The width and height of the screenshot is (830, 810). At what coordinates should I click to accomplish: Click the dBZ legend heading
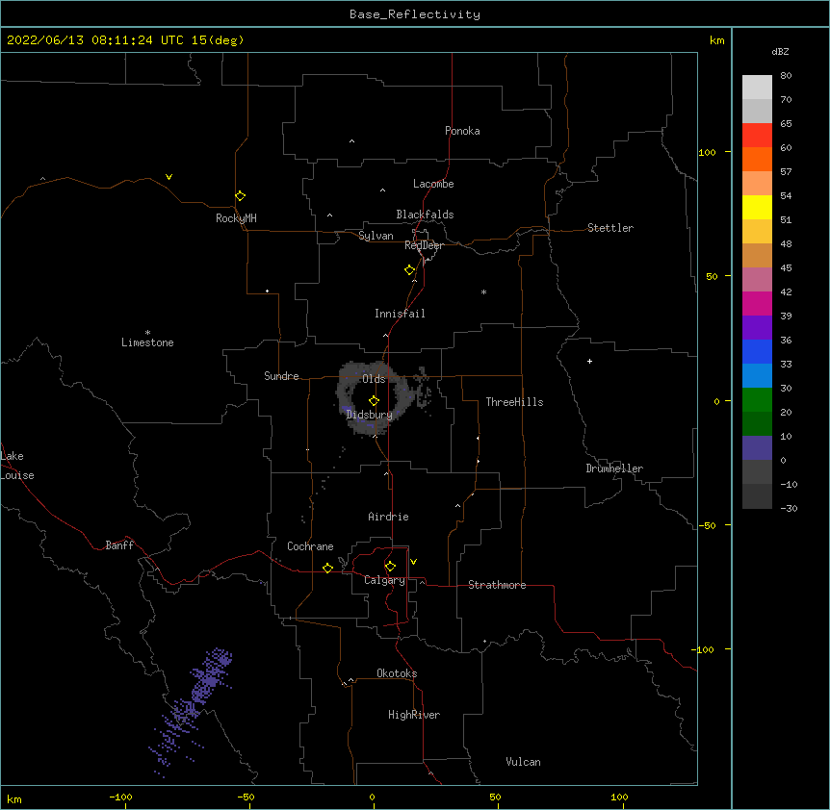[780, 51]
